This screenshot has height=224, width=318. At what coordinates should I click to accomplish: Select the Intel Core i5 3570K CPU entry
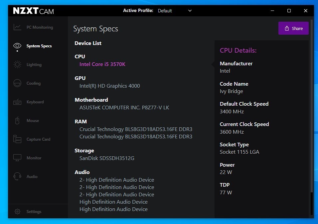tap(102, 64)
